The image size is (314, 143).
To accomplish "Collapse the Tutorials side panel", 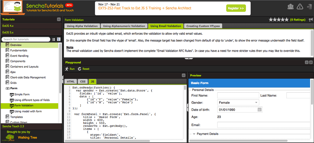I will coord(59,19).
